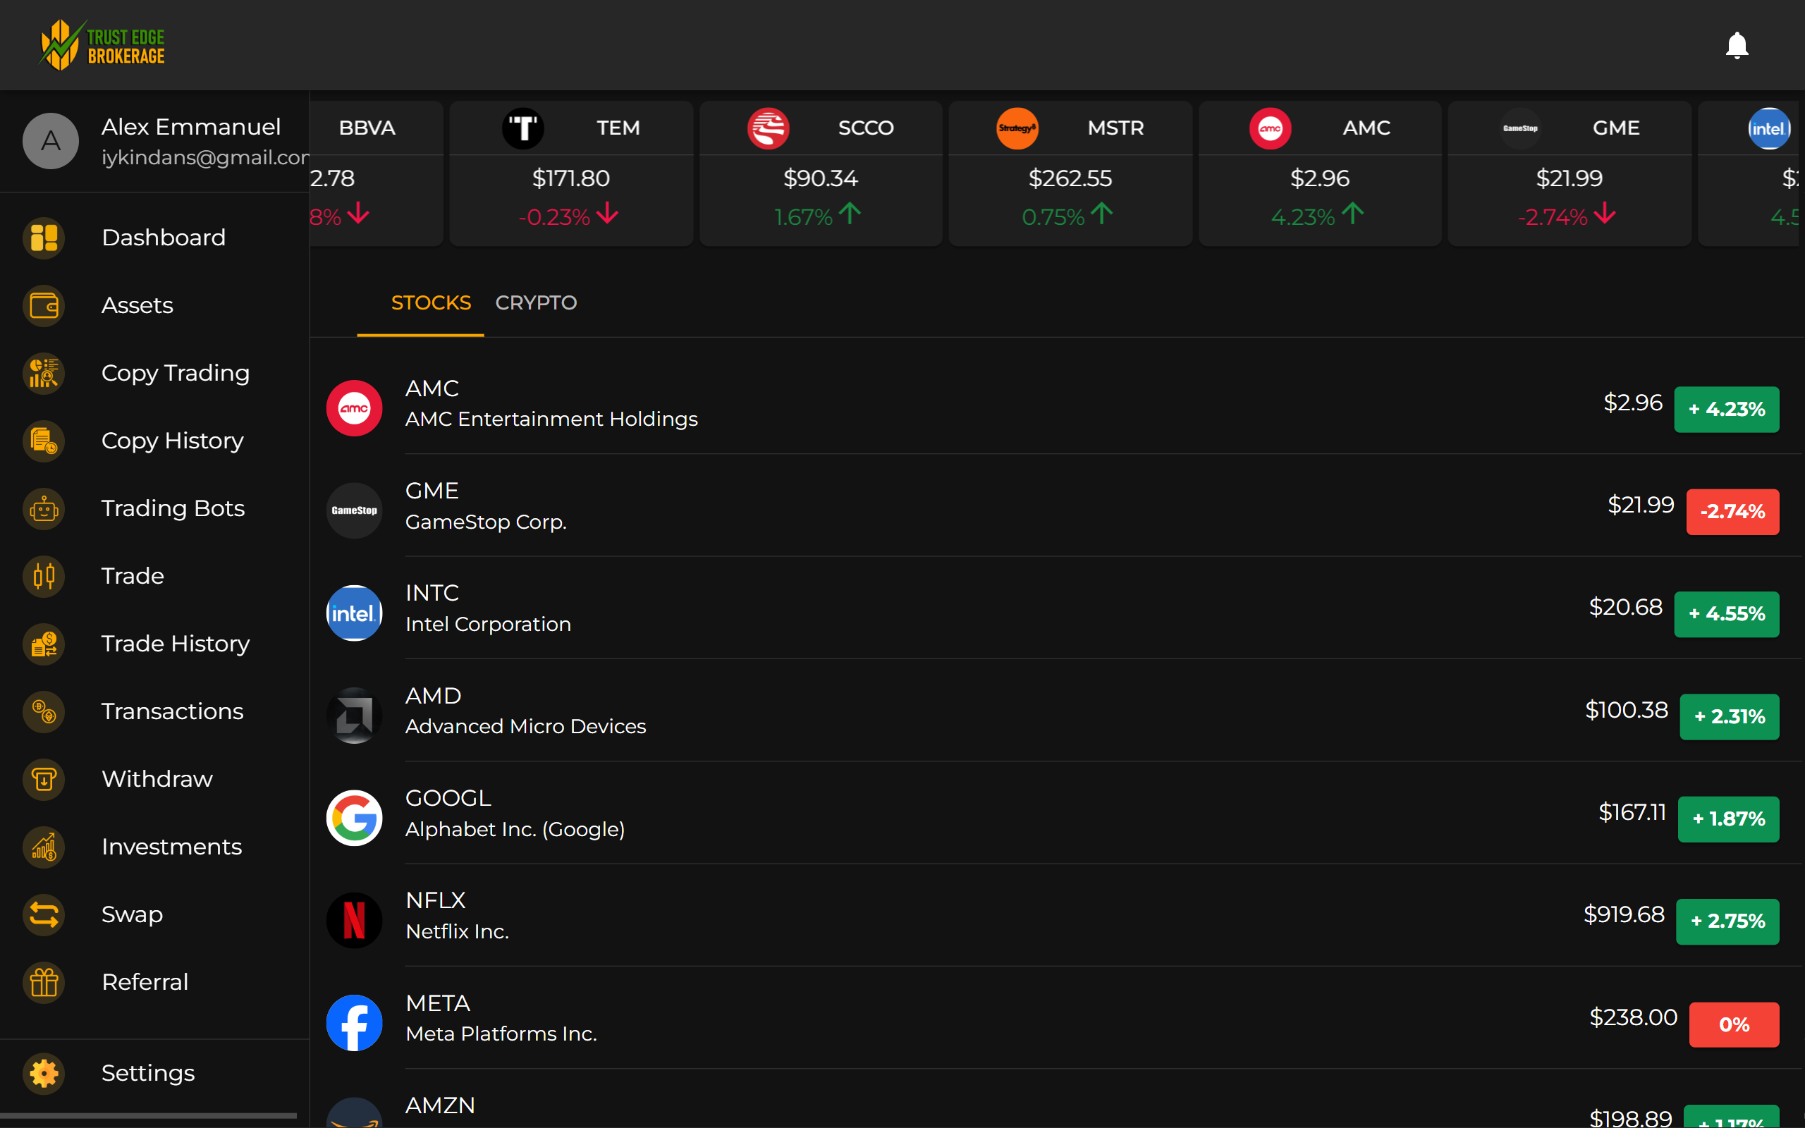
Task: Click the user avatar letter A
Action: (x=50, y=141)
